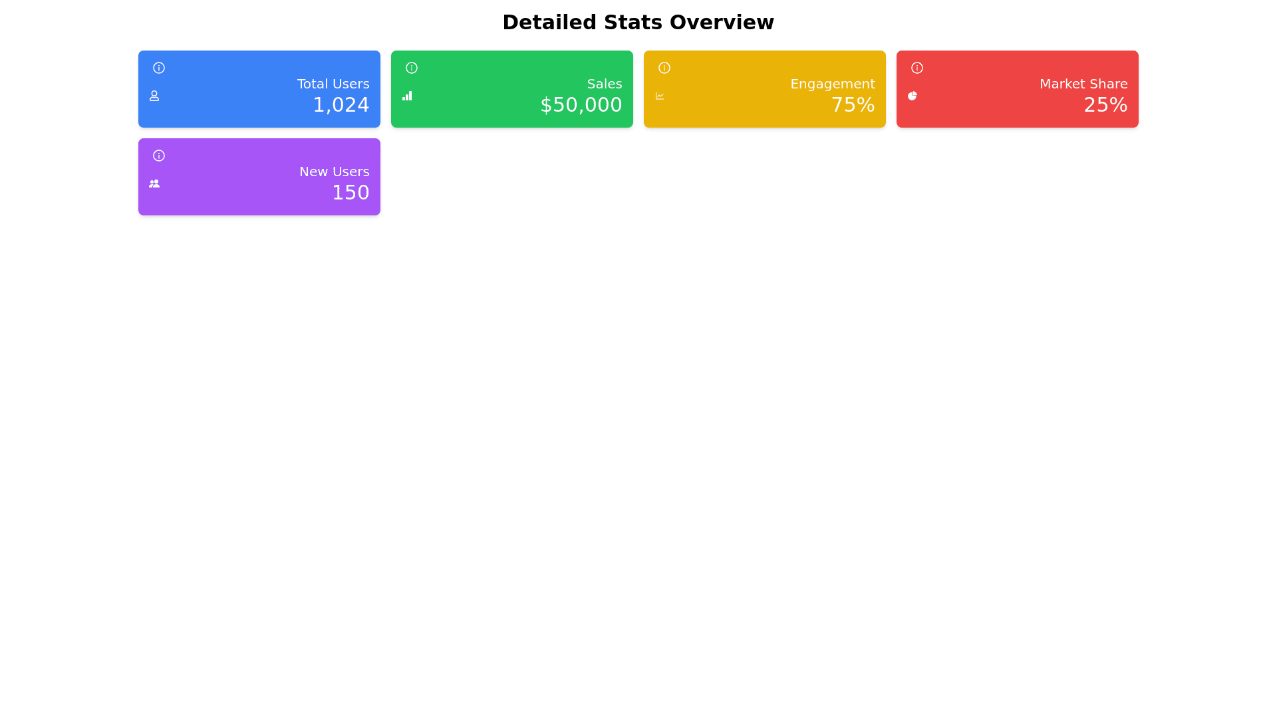1277x718 pixels.
Task: Click info icon on Sales card
Action: (411, 68)
